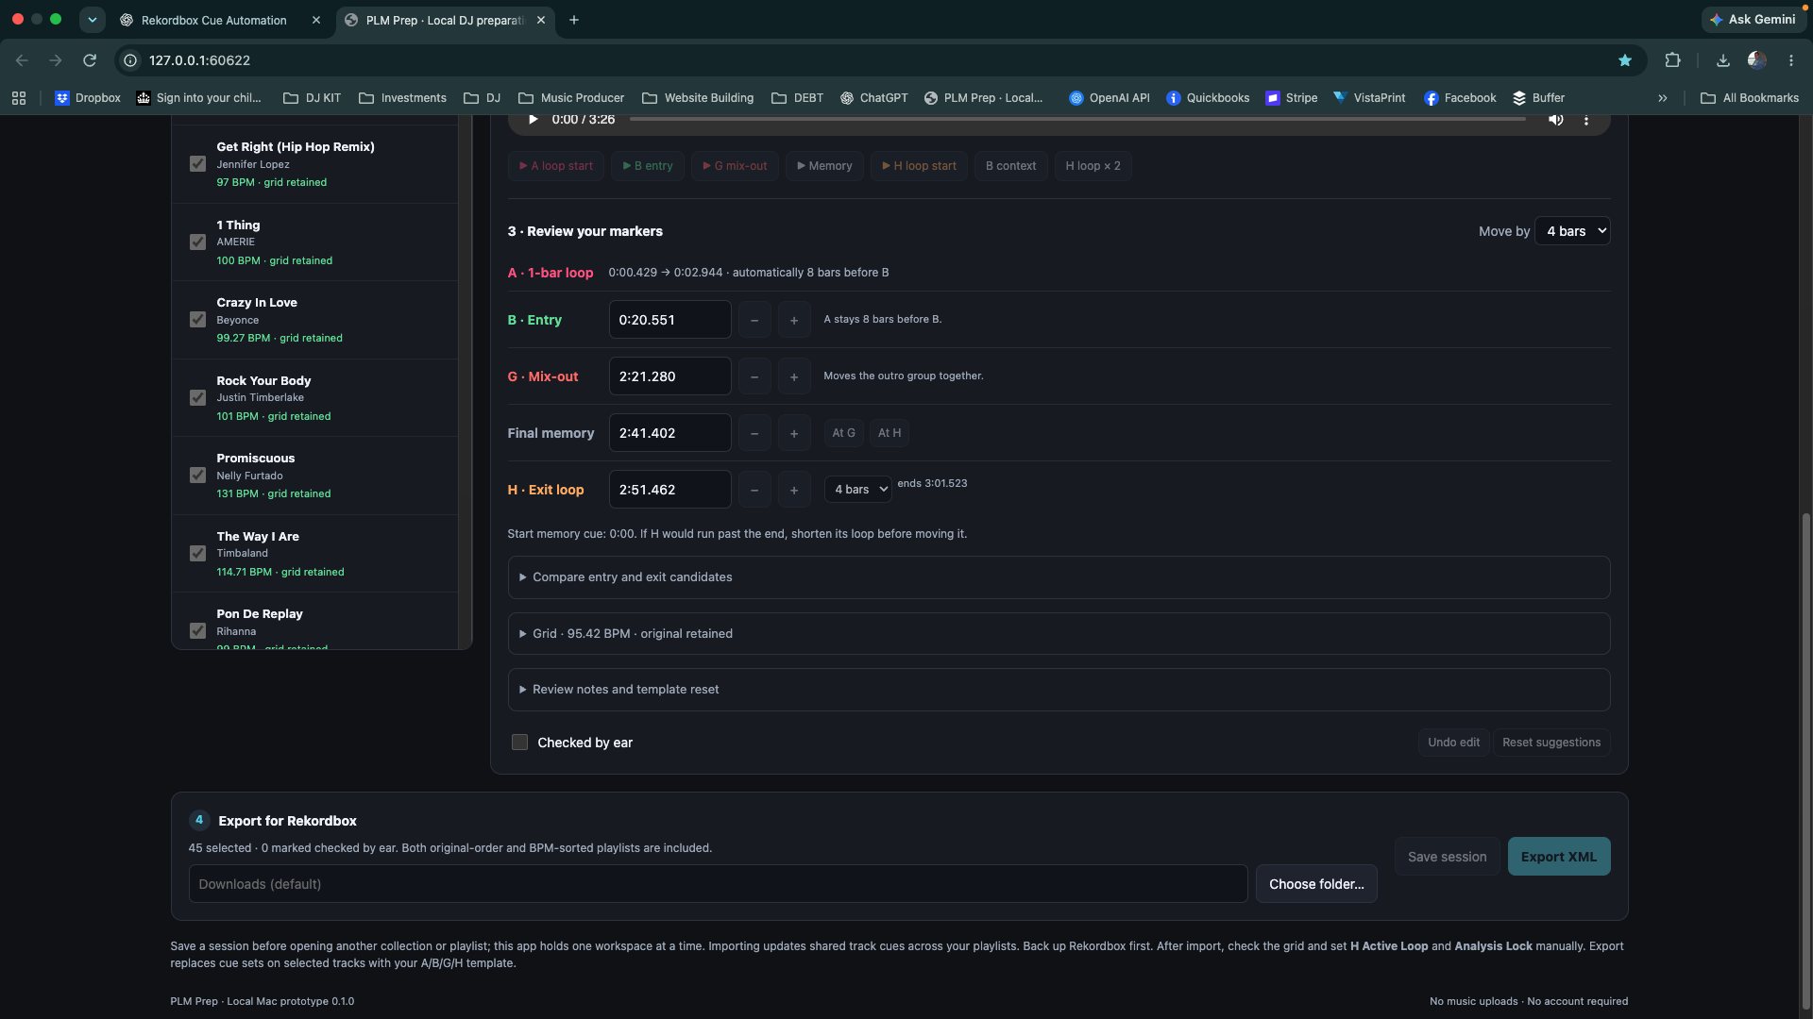Increase H Exit loop time with plus
The height and width of the screenshot is (1019, 1813).
[x=794, y=490]
